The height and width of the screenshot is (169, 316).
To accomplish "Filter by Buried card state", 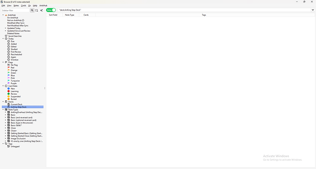I will (14, 99).
